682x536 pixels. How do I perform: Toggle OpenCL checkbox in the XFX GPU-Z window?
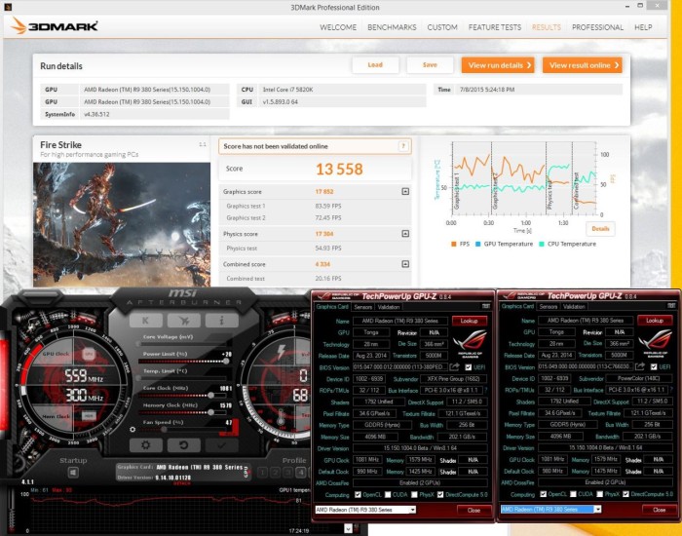tap(358, 495)
